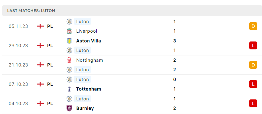The height and width of the screenshot is (114, 262).
Task: Click the red L badge for Aston Villa match
Action: pyautogui.click(x=253, y=45)
